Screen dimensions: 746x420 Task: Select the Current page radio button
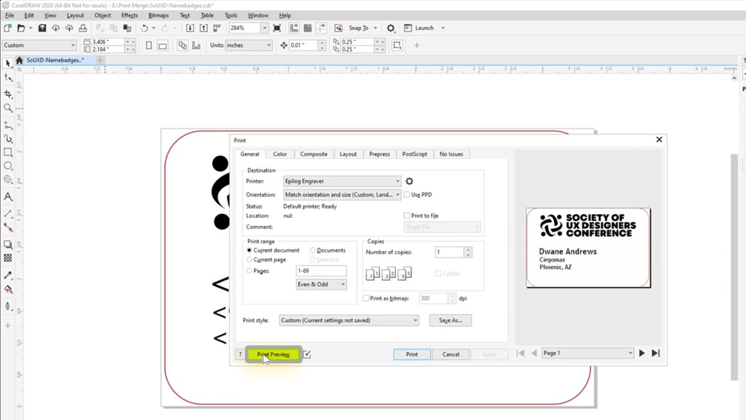pyautogui.click(x=250, y=259)
